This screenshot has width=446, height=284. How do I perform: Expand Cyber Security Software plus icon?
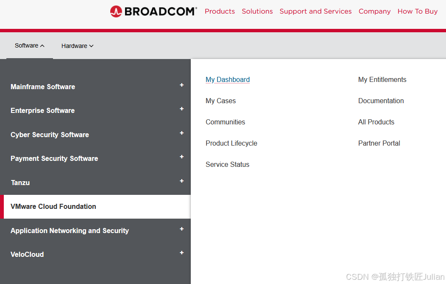[x=181, y=133]
